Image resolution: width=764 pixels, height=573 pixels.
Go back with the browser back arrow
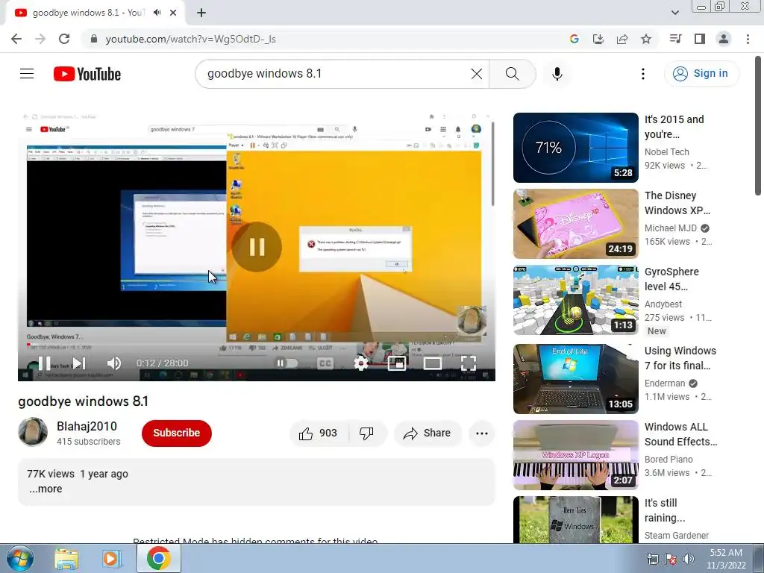coord(16,39)
